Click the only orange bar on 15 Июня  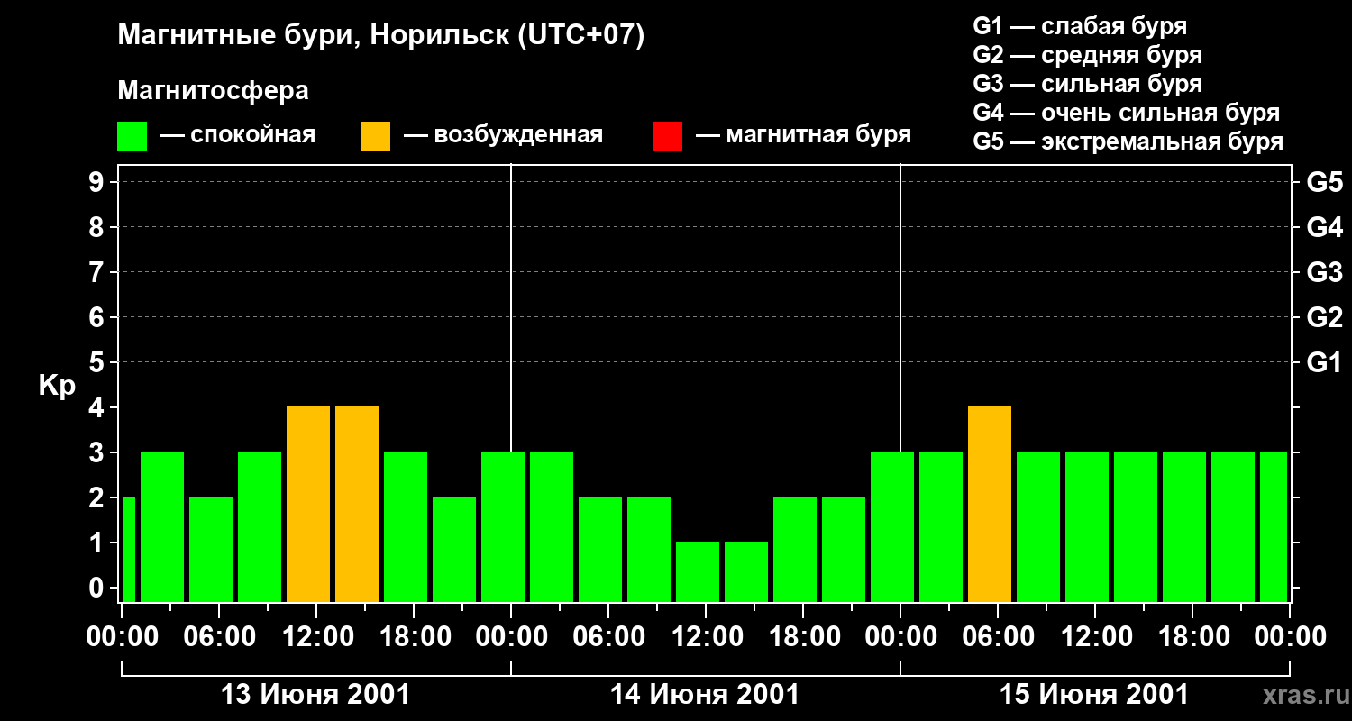pos(990,504)
